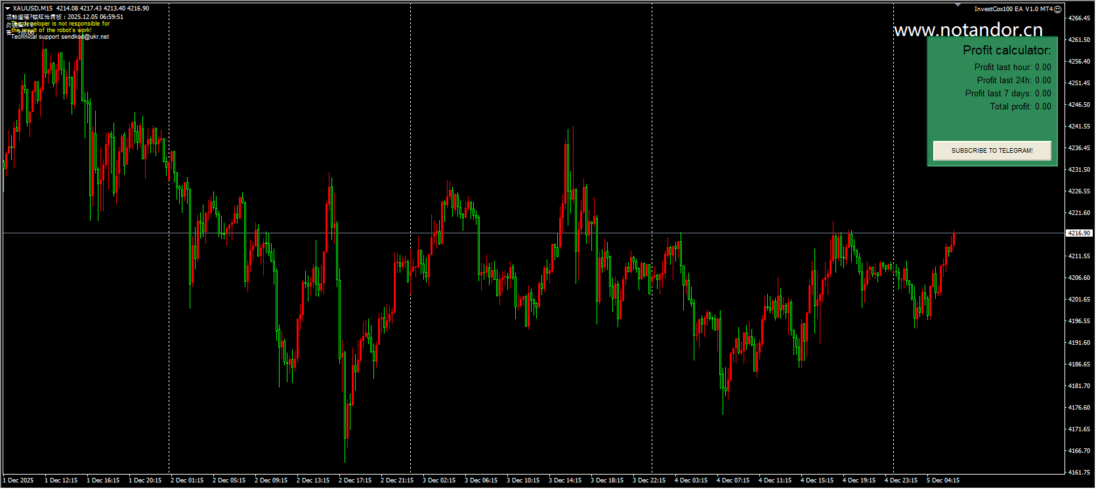Click the 4166.70 level on the price scale
This screenshot has width=1096, height=489.
(1079, 451)
